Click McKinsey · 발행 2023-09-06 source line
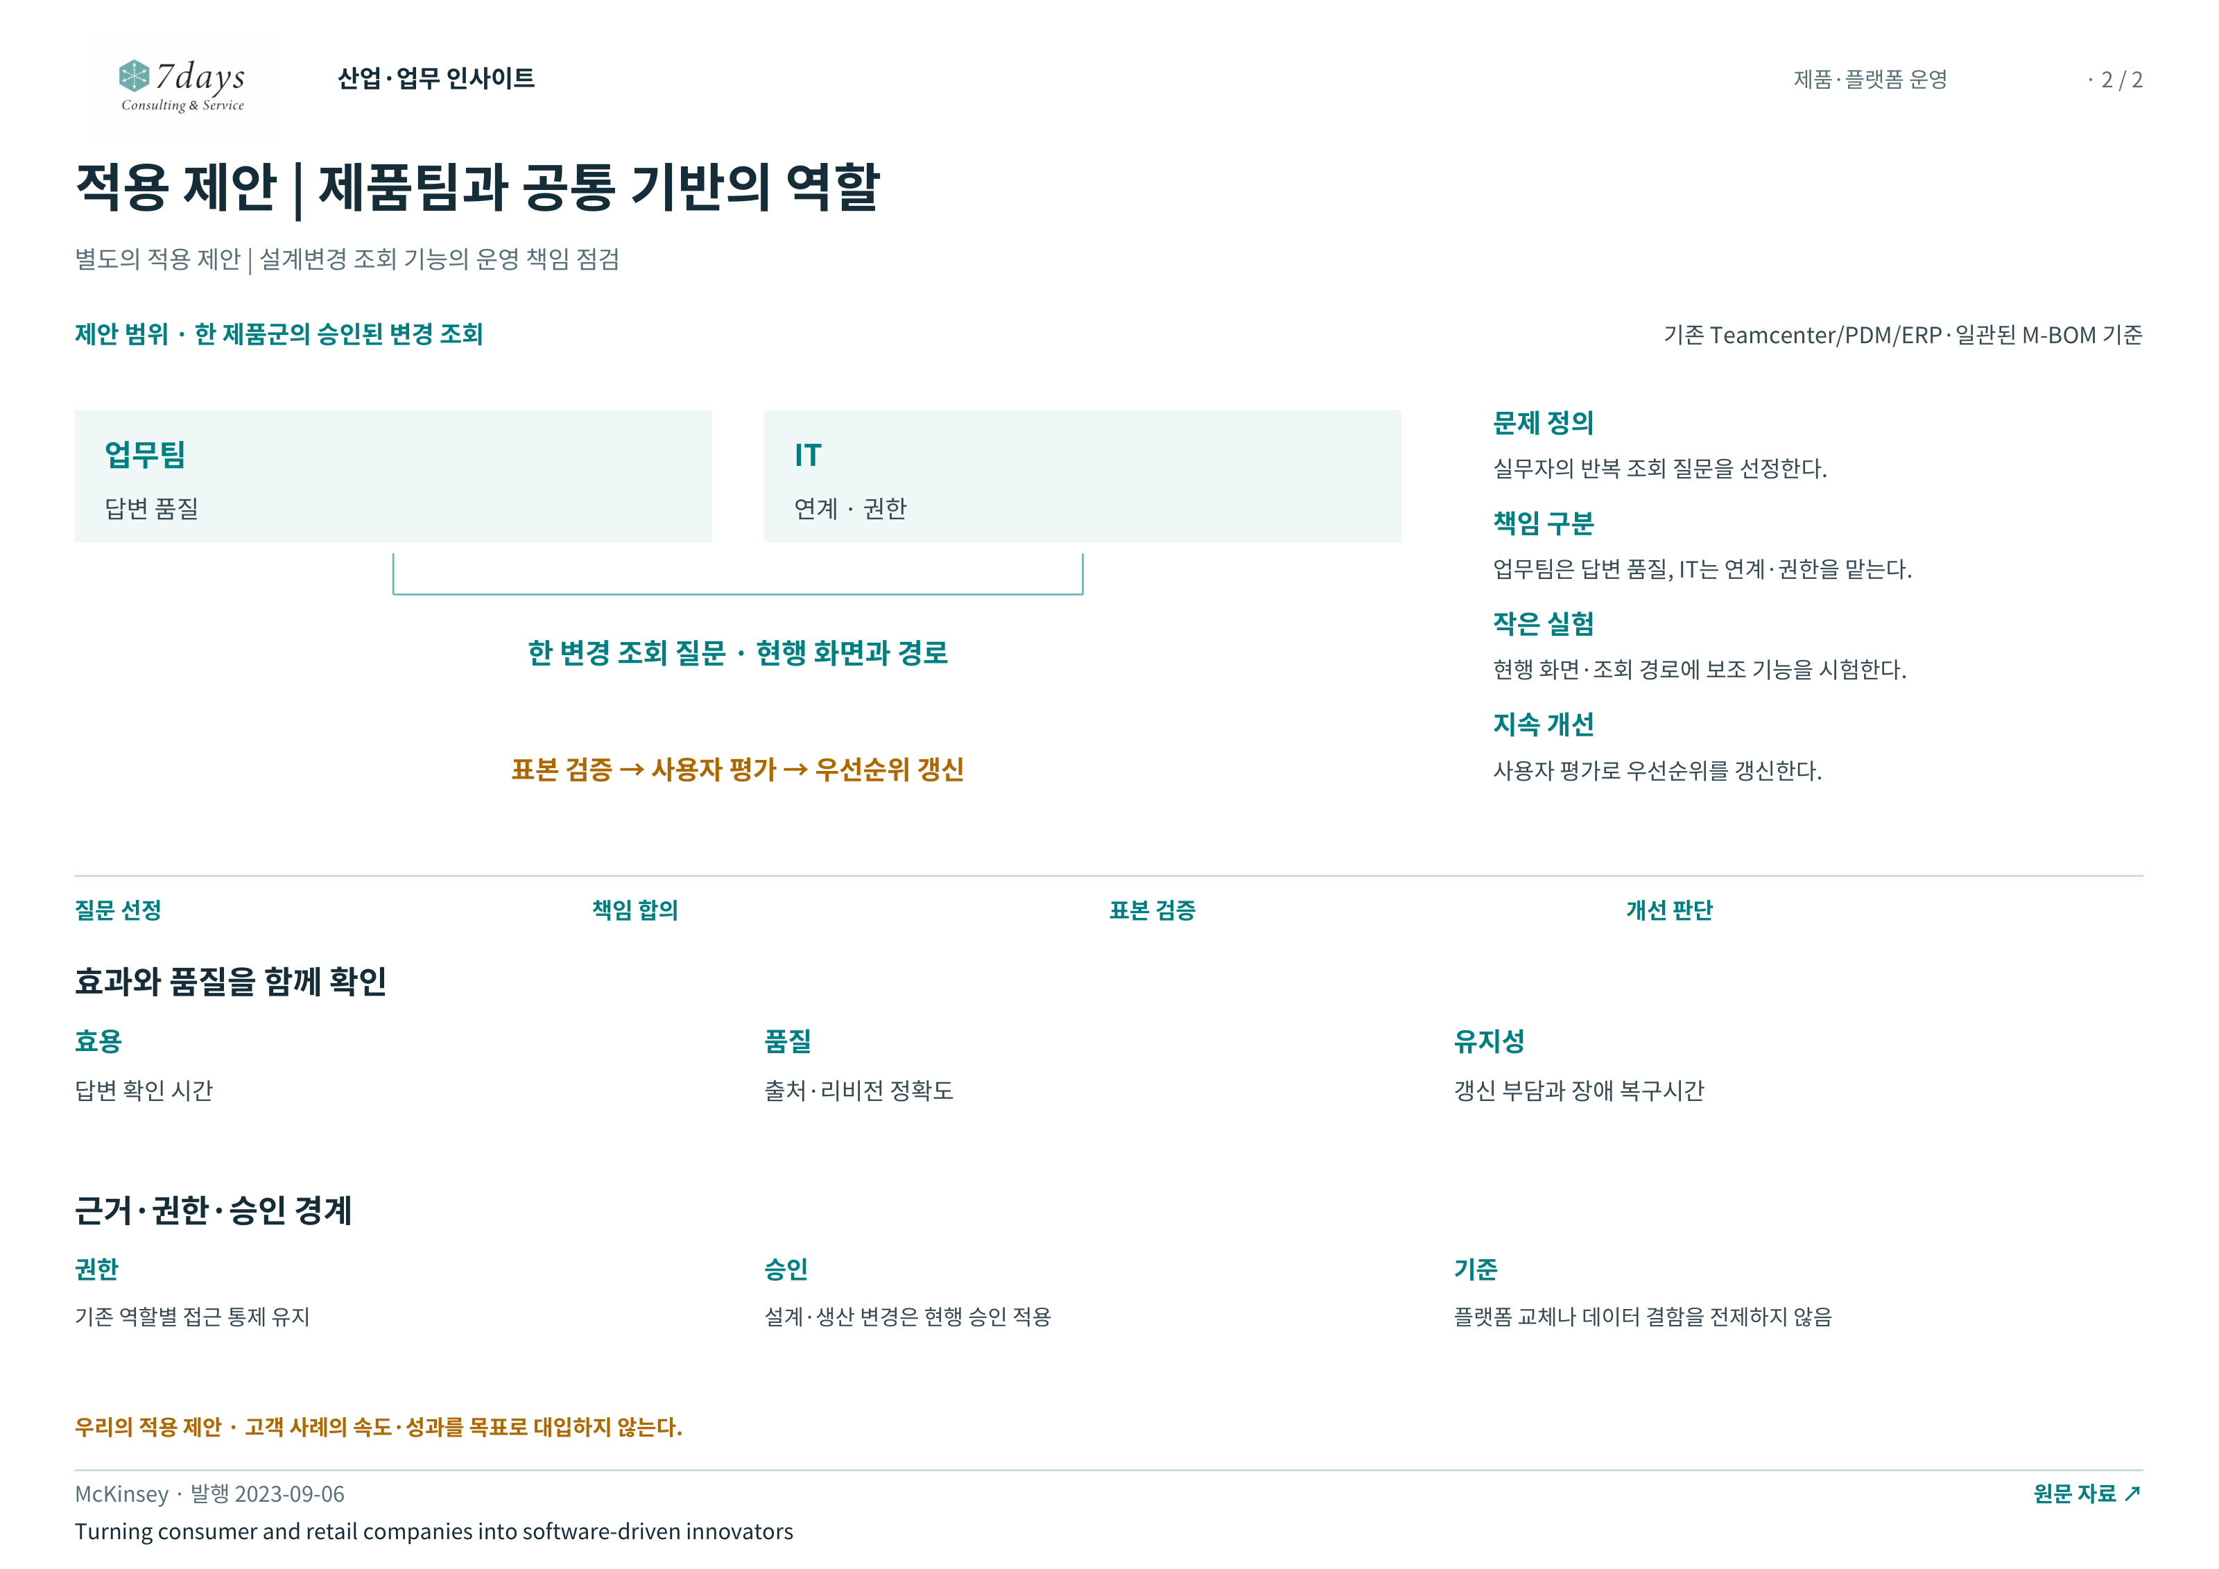The image size is (2219, 1569). pos(209,1493)
